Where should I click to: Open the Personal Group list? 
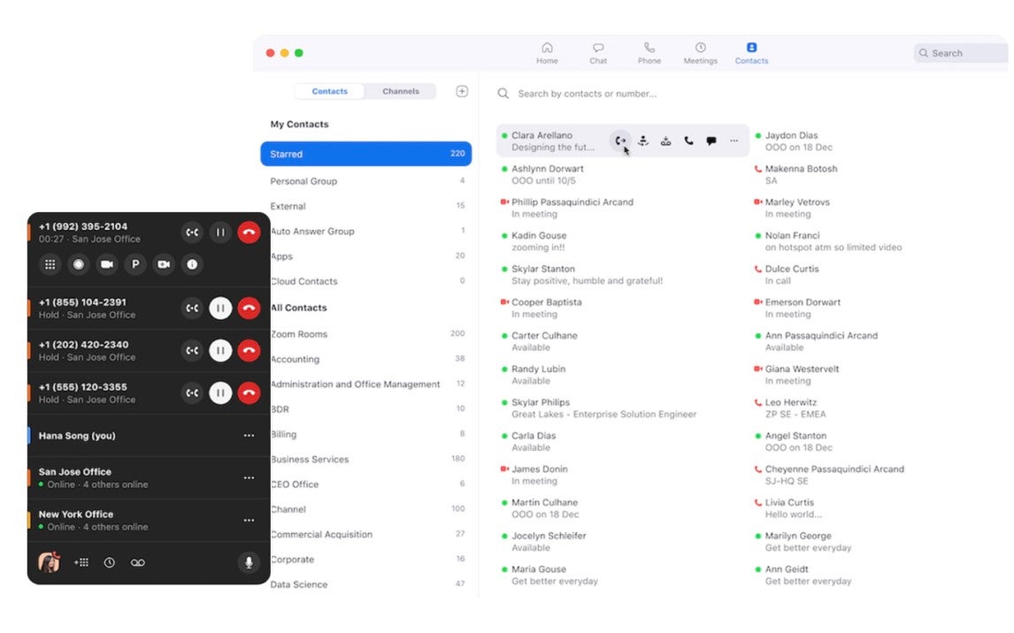366,181
